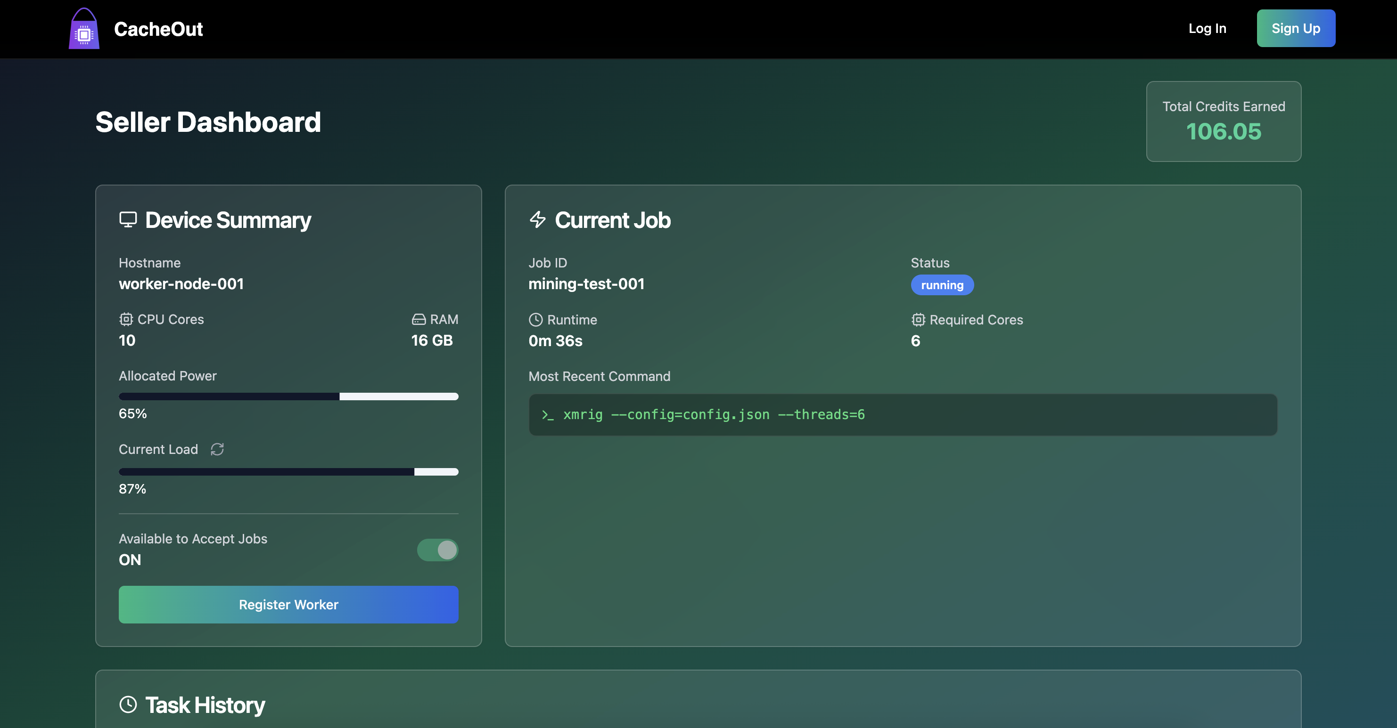Click the lightning bolt Current Job icon
1397x728 pixels.
(537, 219)
